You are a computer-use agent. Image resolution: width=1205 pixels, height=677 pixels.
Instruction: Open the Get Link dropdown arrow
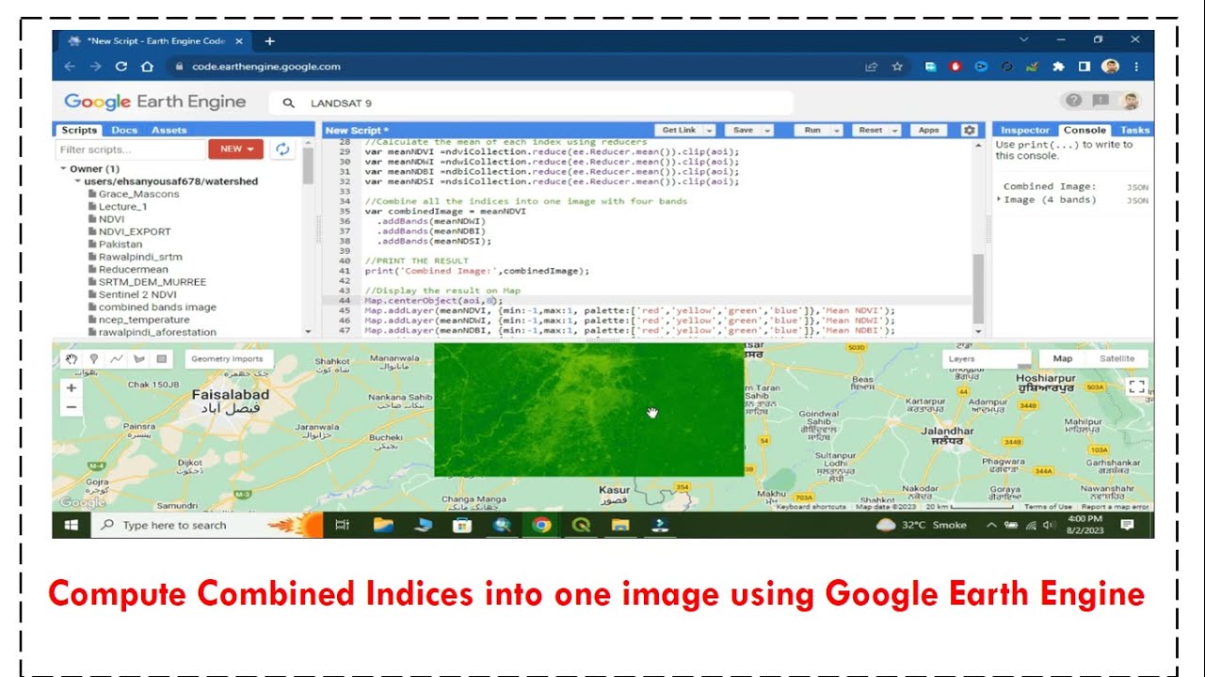point(709,131)
